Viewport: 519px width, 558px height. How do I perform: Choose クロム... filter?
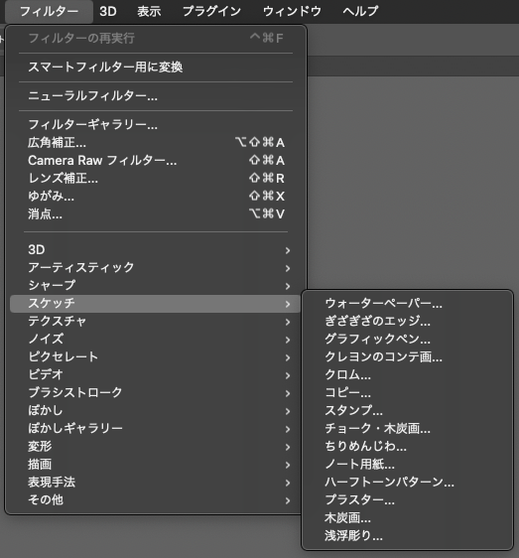[x=407, y=374]
